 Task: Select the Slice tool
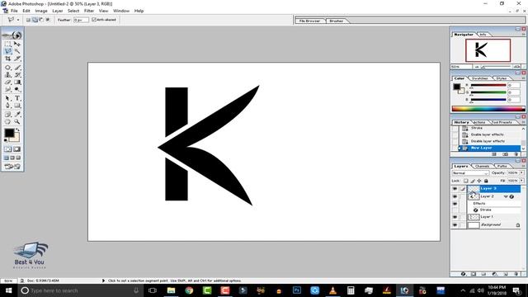tap(16, 59)
